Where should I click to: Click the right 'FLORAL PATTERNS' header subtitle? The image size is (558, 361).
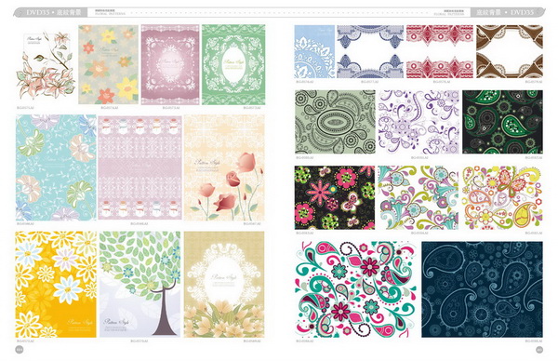click(x=449, y=14)
